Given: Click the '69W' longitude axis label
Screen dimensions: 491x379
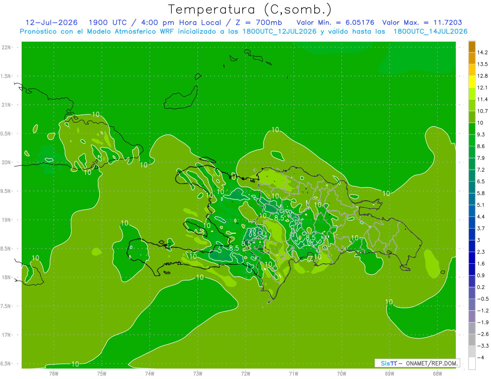Looking at the screenshot, I should pos(389,373).
